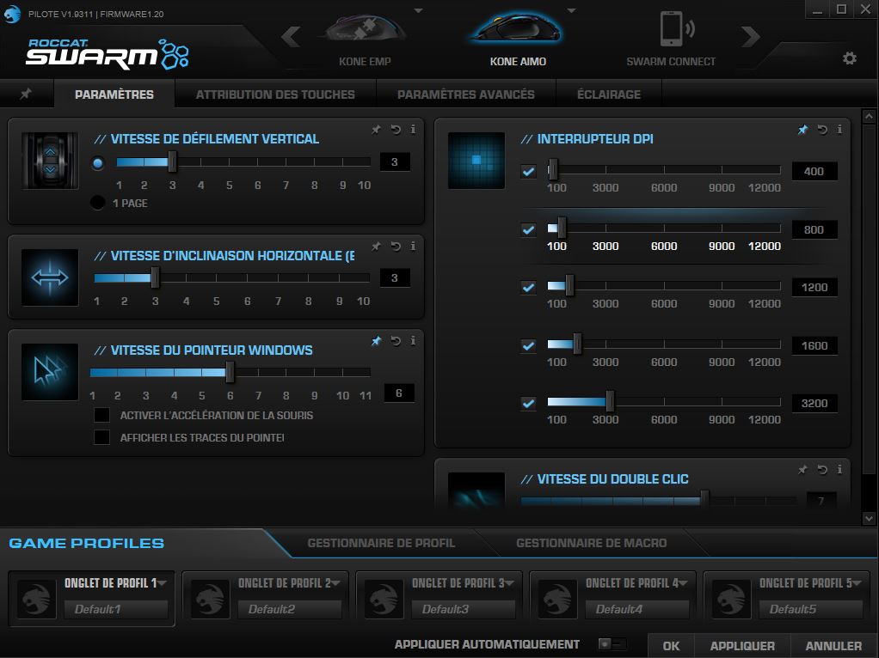Click the OK button
This screenshot has width=879, height=658.
tap(671, 646)
